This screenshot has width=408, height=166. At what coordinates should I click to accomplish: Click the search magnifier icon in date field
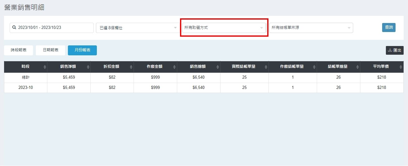14,28
